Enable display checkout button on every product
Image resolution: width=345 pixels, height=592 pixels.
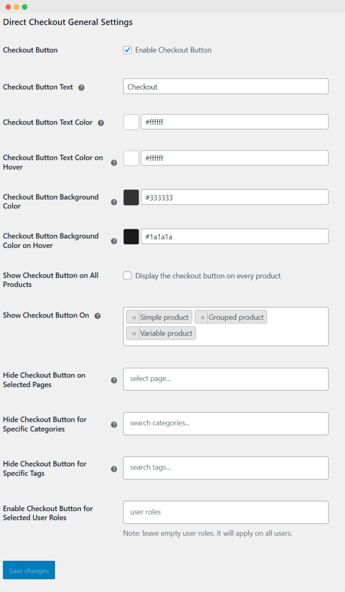(127, 276)
